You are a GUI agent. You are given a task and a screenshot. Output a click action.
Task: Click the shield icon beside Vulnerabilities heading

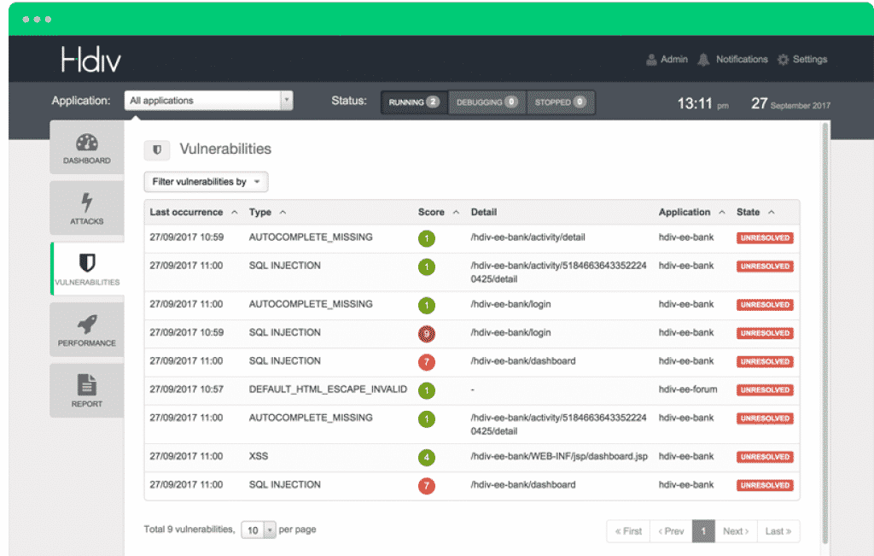157,149
